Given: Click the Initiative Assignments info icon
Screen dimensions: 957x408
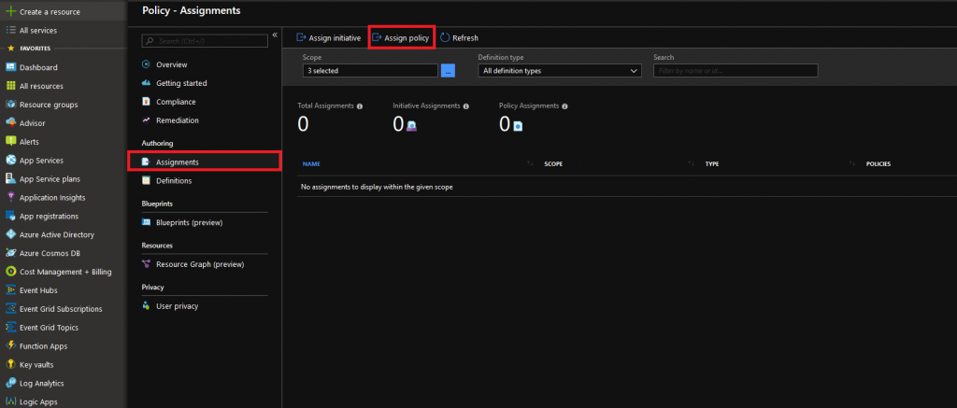Looking at the screenshot, I should pyautogui.click(x=465, y=106).
